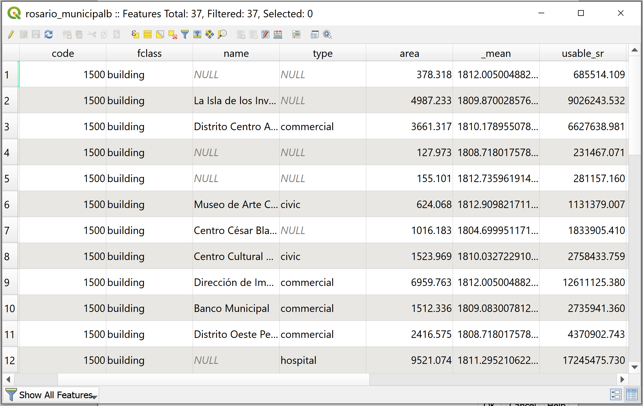Click the Select all features icon
The width and height of the screenshot is (643, 406).
[x=148, y=35]
